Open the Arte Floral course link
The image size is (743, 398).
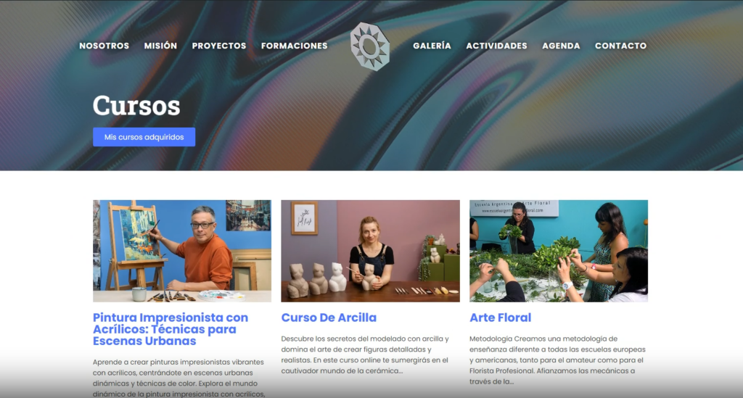click(x=501, y=318)
